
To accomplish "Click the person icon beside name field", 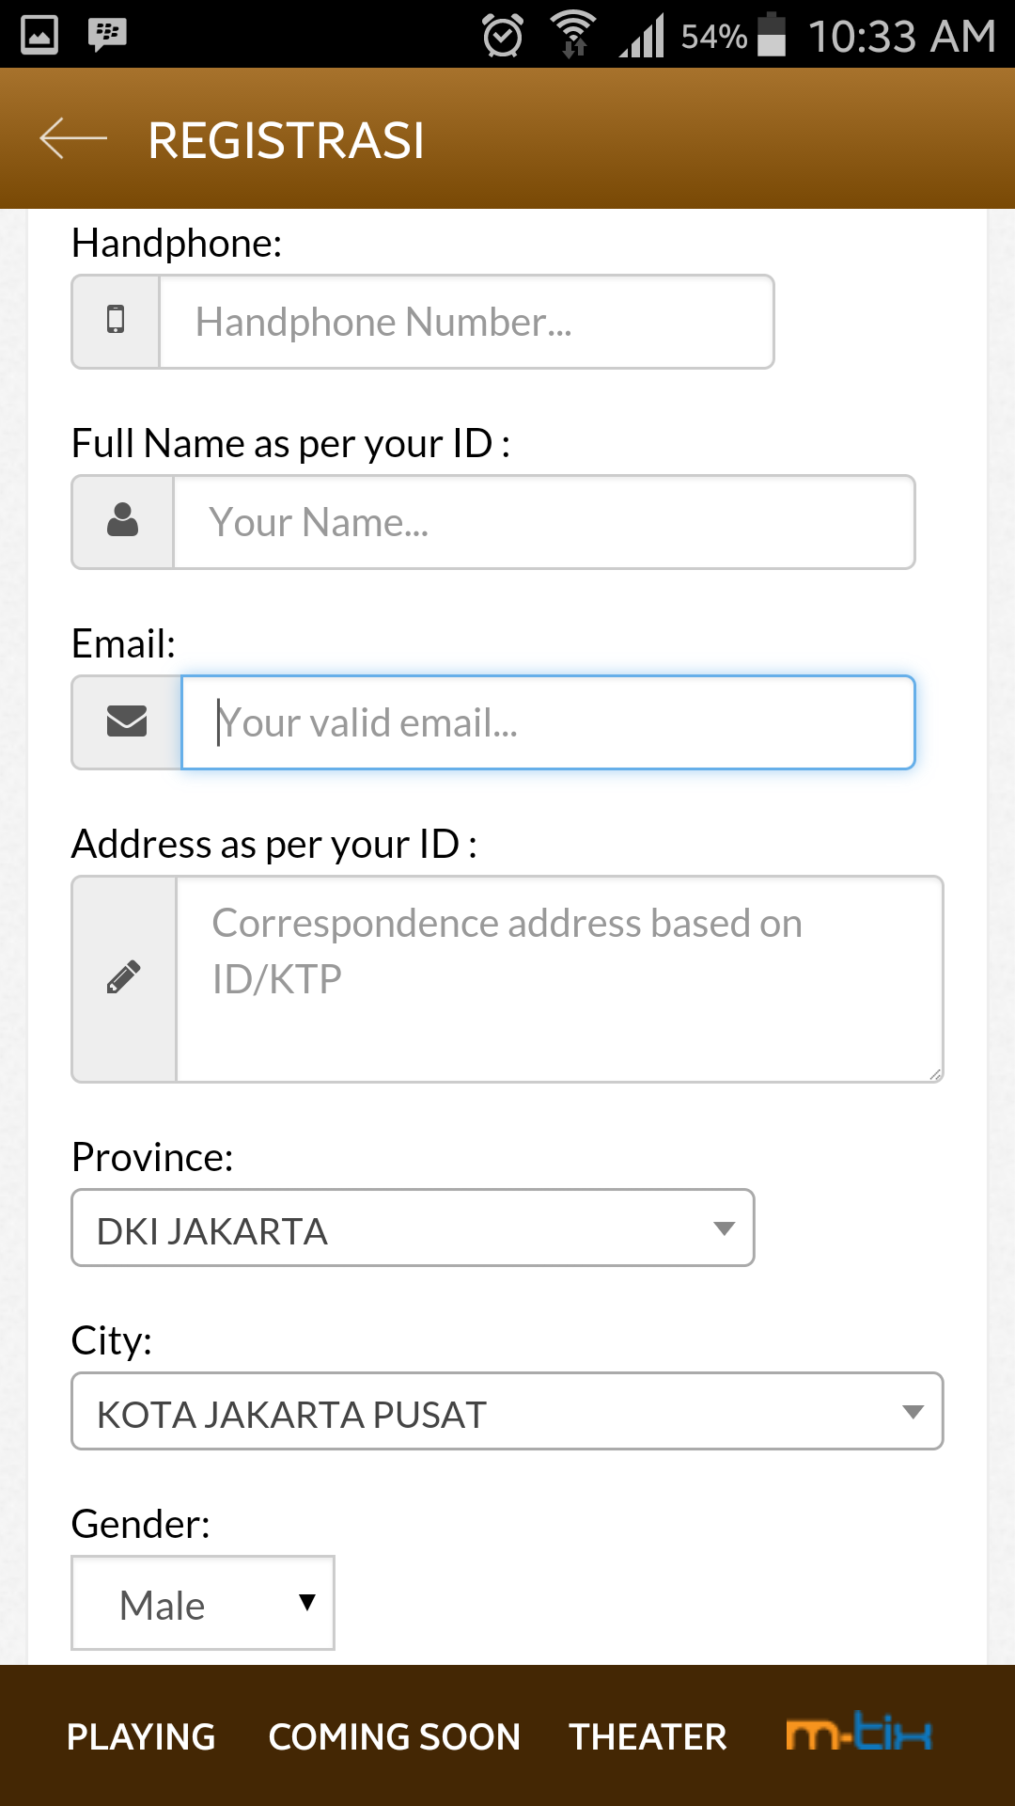I will pos(123,521).
